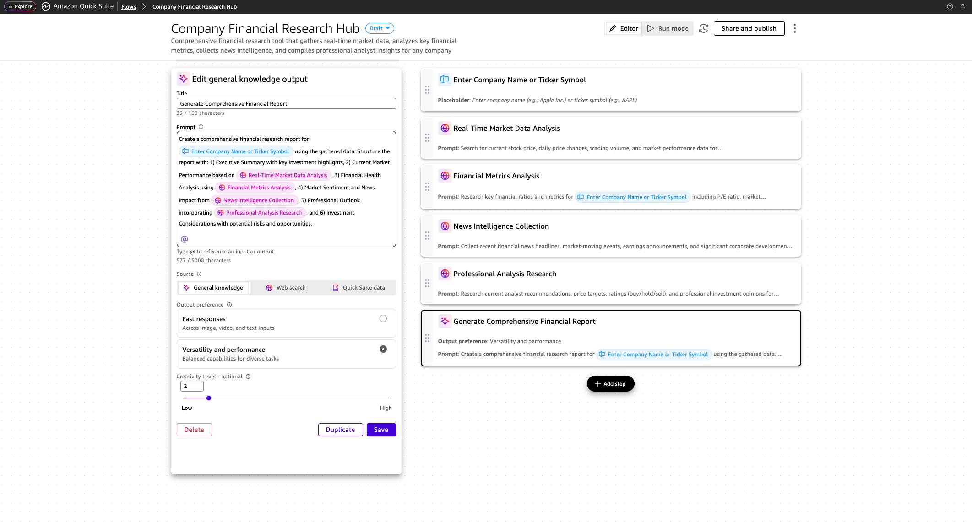Switch to Run mode
Screen dimensions: 972x522
(x=668, y=28)
